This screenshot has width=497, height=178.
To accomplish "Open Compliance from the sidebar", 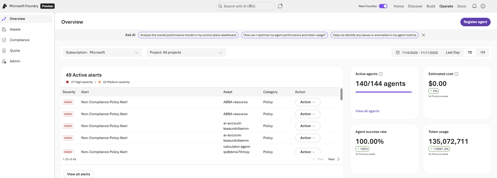I will pyautogui.click(x=19, y=40).
